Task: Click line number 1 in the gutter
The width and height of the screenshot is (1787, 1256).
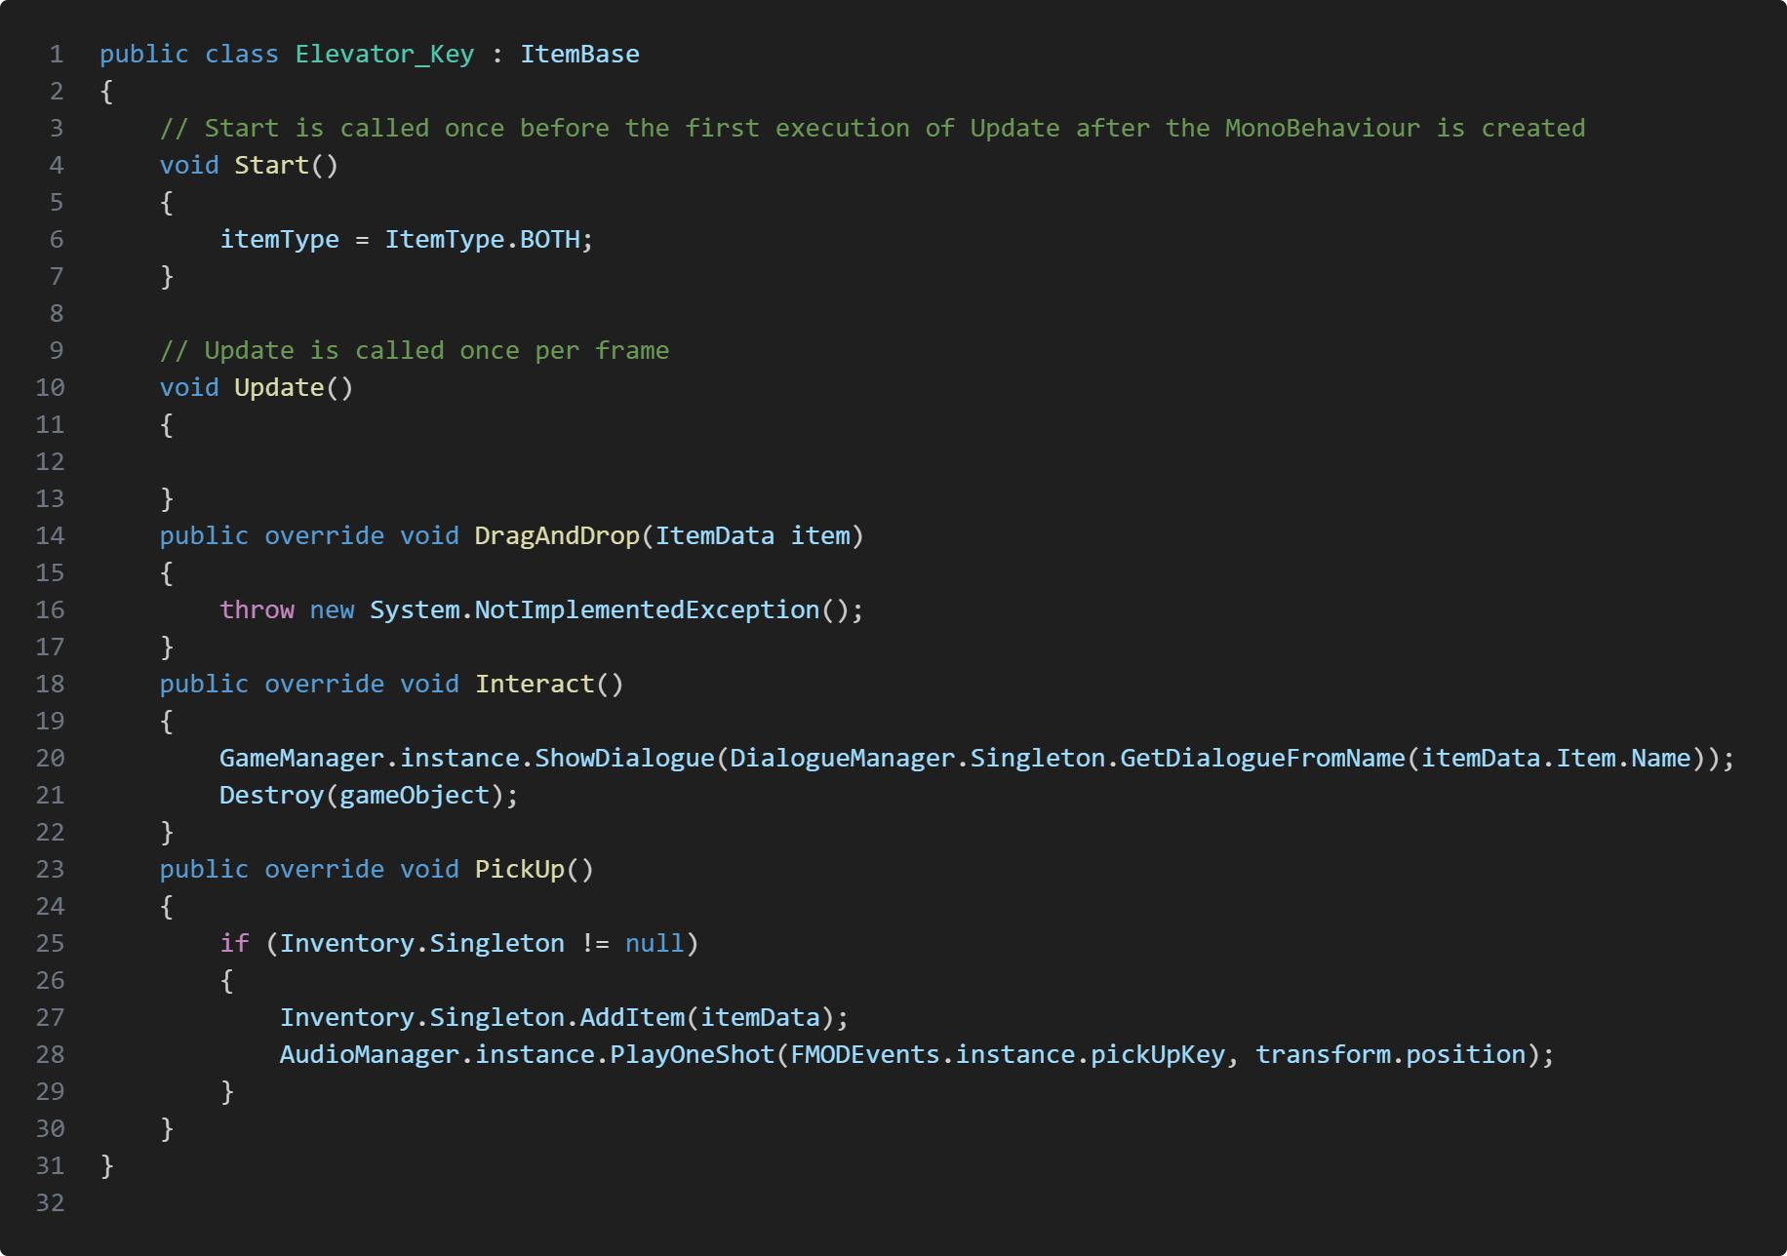Action: 57,55
